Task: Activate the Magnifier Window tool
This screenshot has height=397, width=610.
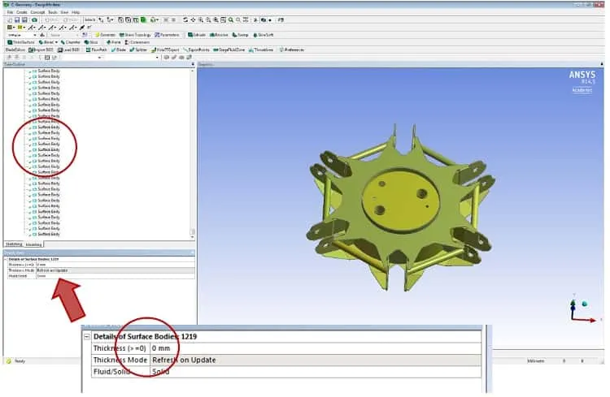Action: (x=224, y=19)
